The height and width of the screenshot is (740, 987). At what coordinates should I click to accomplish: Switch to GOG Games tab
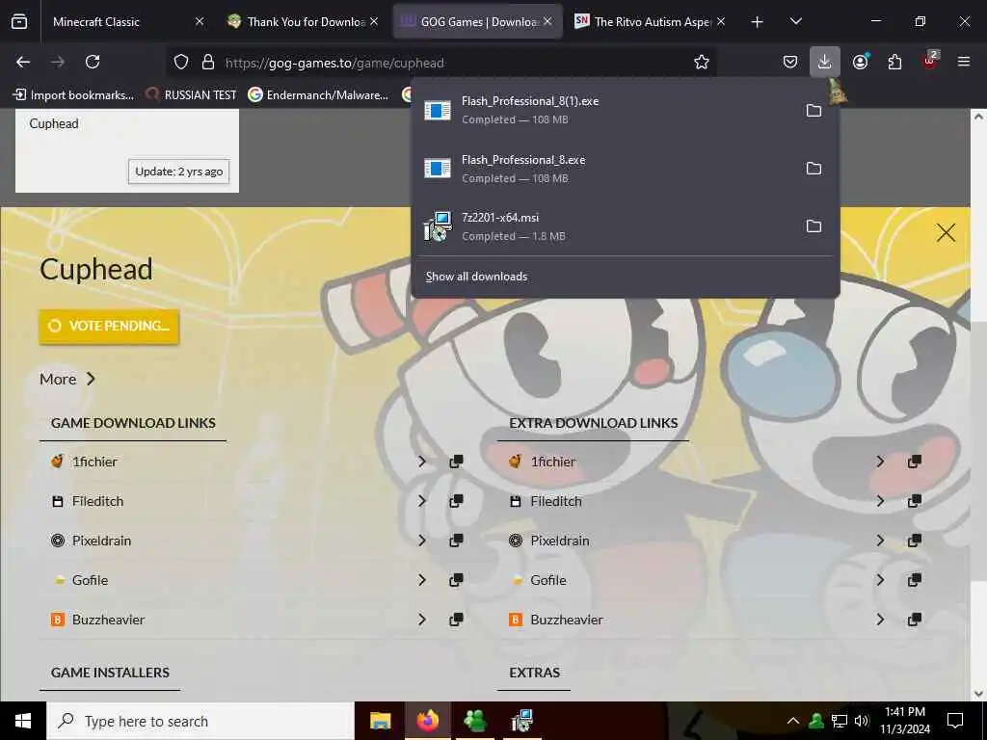478,21
